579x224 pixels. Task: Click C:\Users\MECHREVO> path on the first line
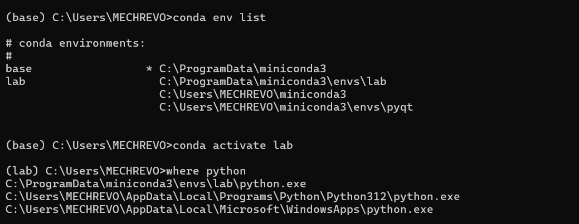click(x=113, y=18)
